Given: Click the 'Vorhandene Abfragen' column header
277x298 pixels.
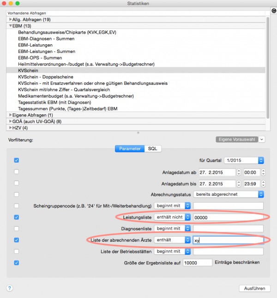Looking at the screenshot, I should tap(136, 13).
